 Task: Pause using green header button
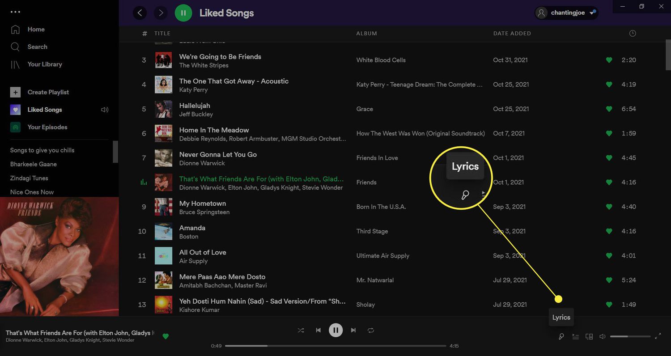183,13
